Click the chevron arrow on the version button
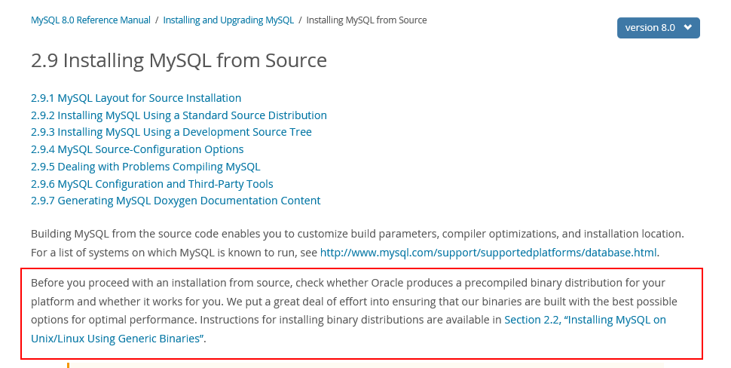Image resolution: width=731 pixels, height=368 pixels. click(687, 28)
